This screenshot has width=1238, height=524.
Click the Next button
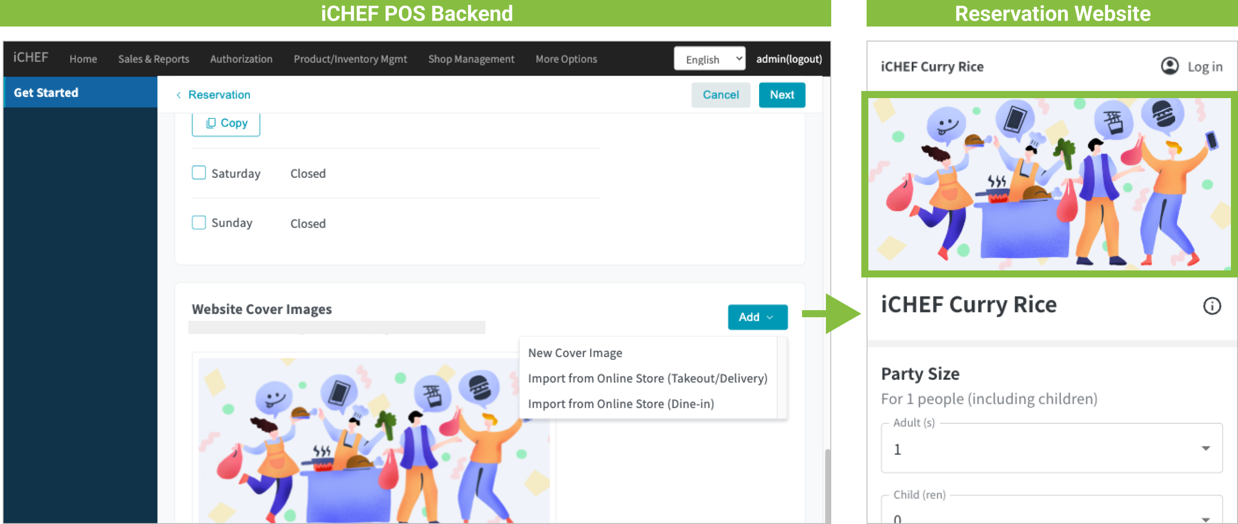tap(781, 95)
